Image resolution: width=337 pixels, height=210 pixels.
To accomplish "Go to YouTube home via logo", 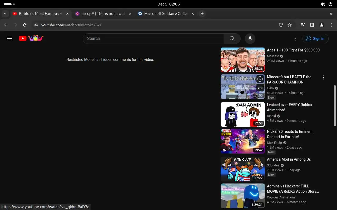I will [x=31, y=38].
